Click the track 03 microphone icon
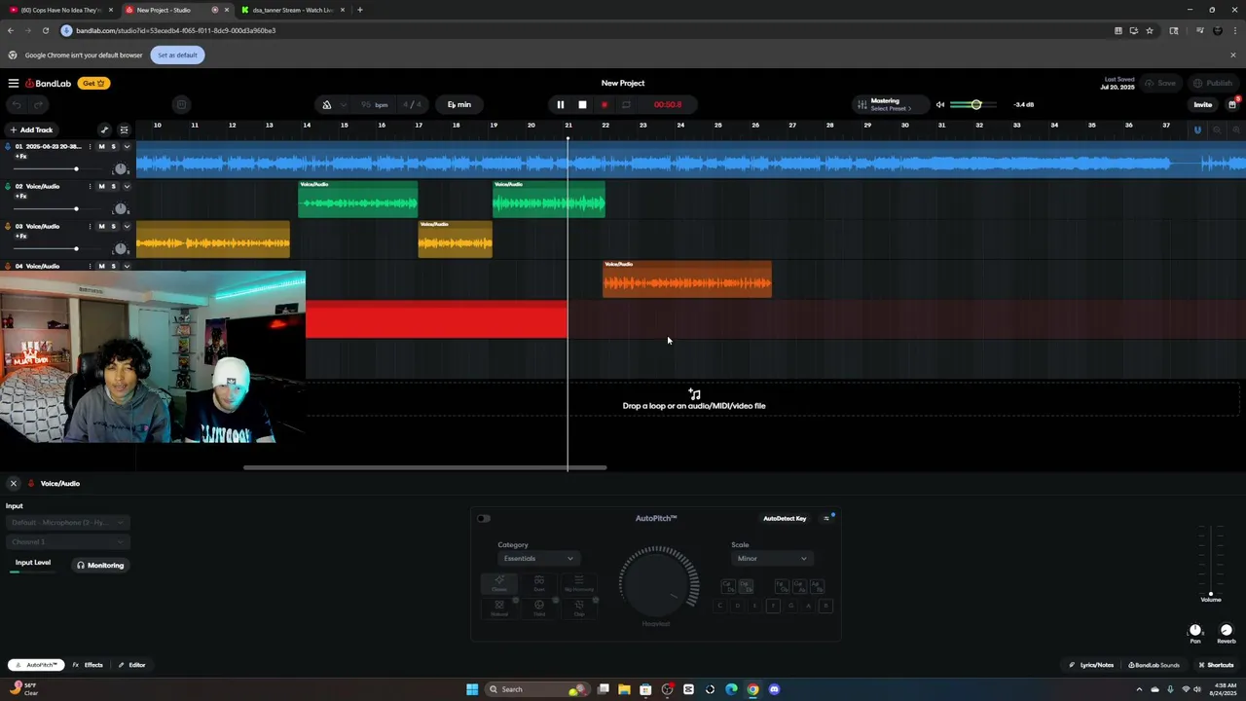The height and width of the screenshot is (701, 1246). click(x=9, y=226)
